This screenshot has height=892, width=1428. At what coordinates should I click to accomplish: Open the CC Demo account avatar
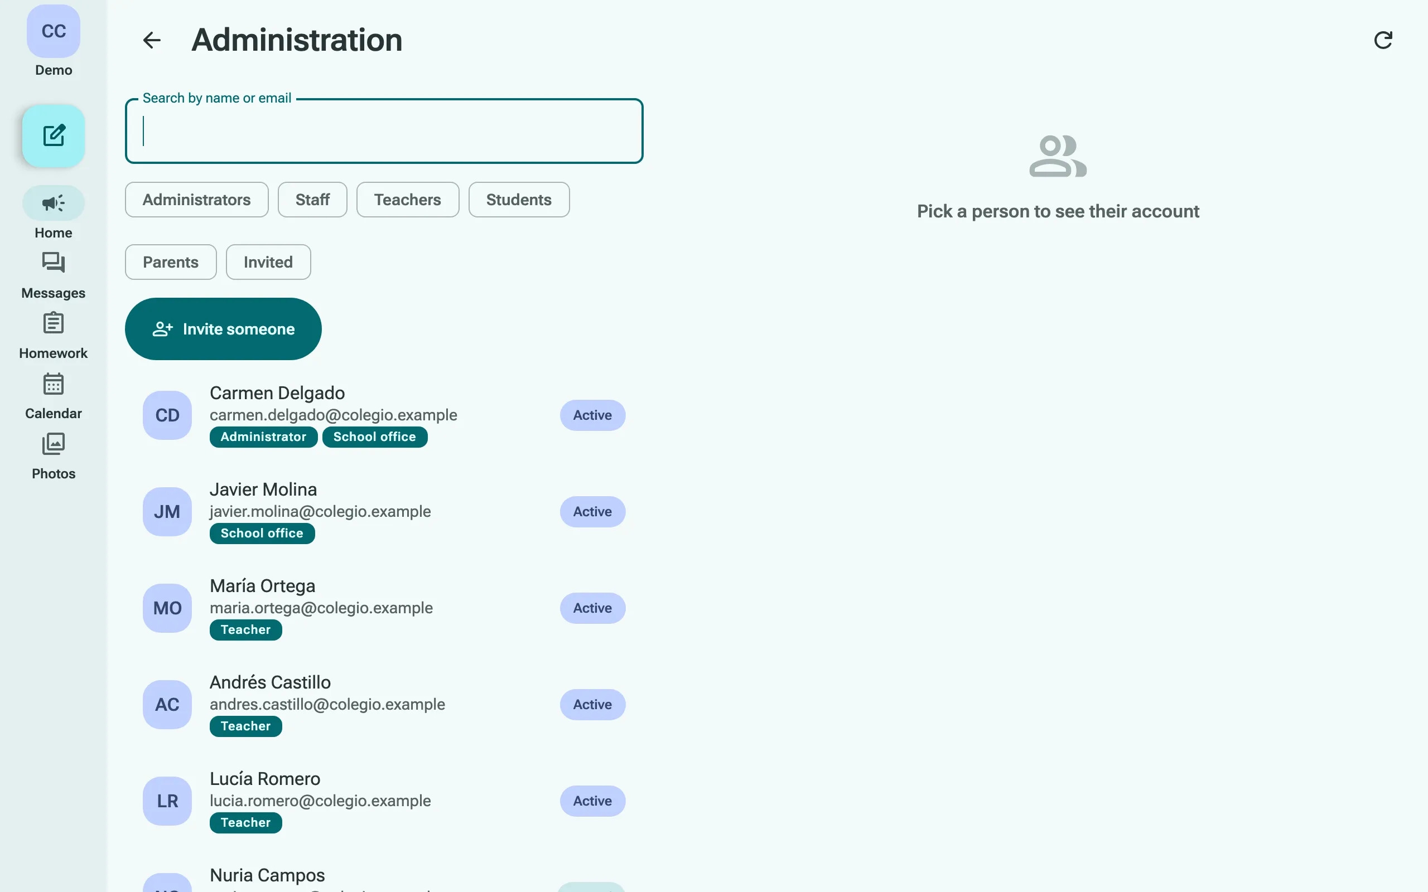coord(54,31)
